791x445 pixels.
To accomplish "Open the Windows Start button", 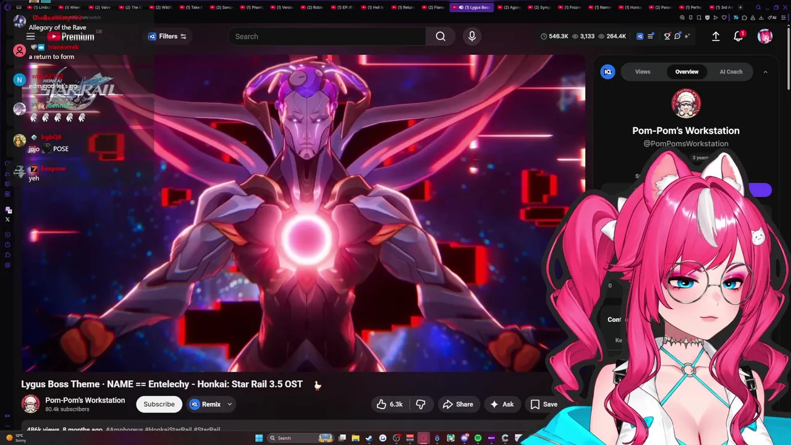I will pyautogui.click(x=258, y=438).
